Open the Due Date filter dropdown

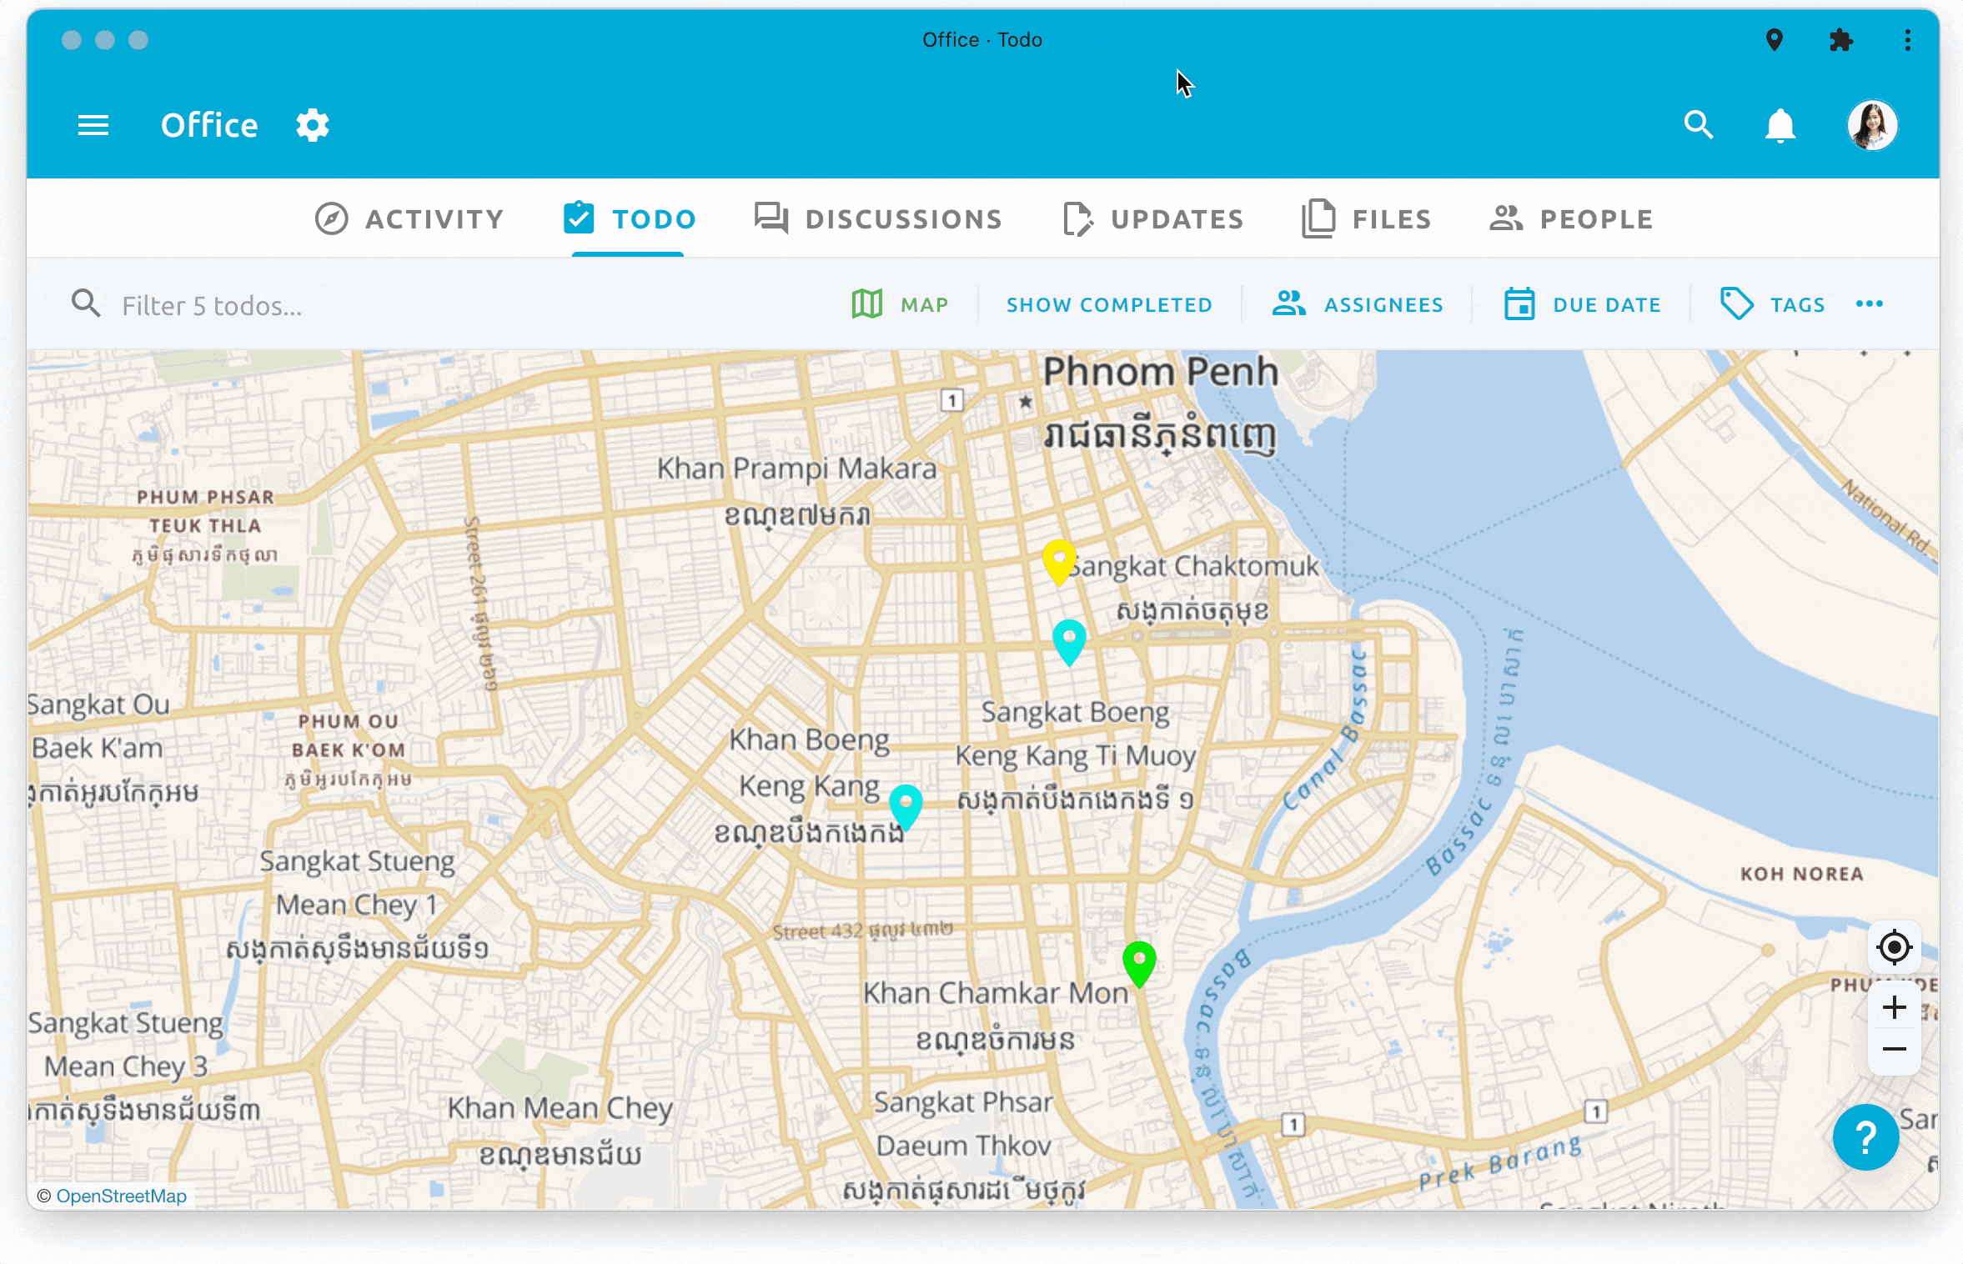point(1582,304)
